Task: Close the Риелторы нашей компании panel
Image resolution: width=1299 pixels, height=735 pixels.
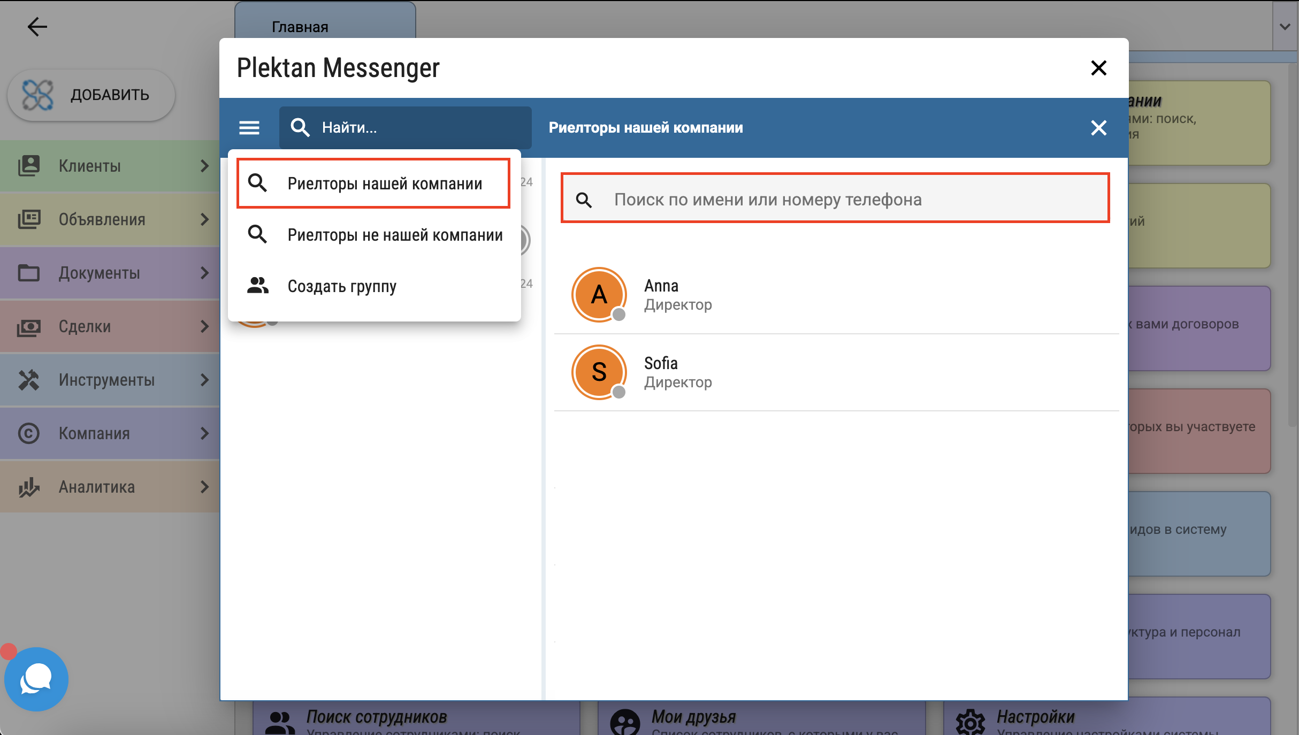Action: tap(1098, 127)
